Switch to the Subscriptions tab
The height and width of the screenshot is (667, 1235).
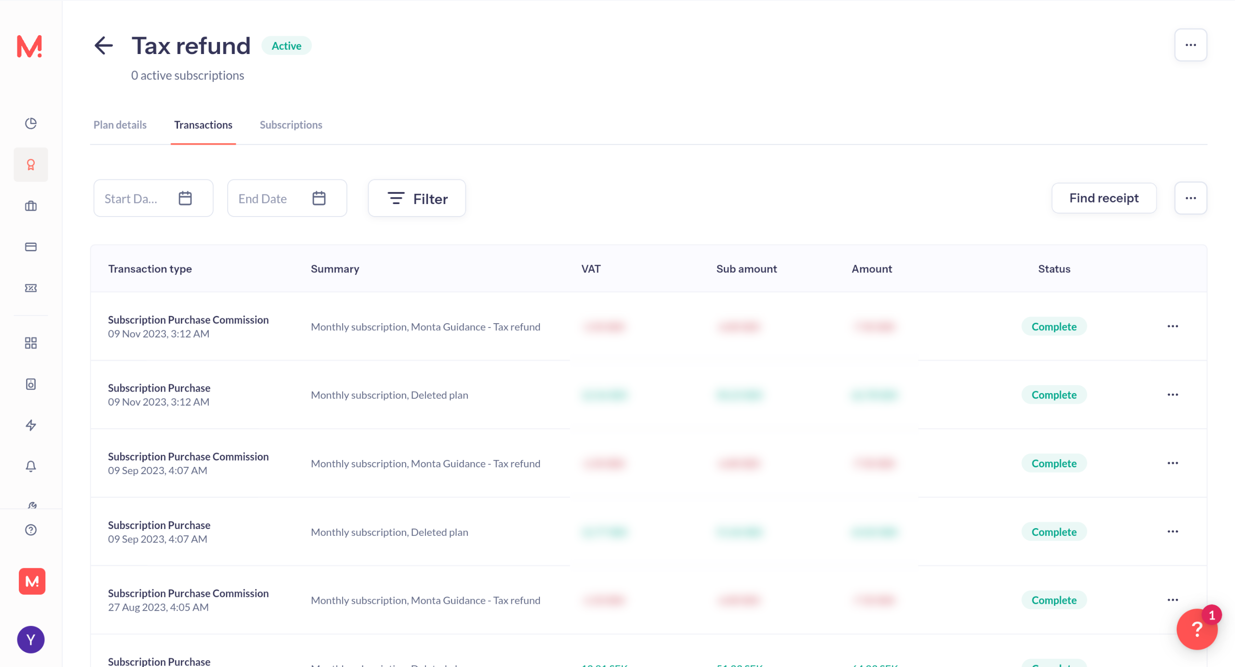(x=291, y=125)
